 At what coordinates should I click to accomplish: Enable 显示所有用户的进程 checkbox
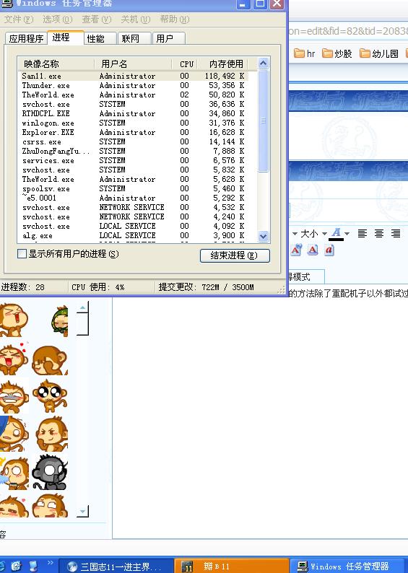coord(22,253)
